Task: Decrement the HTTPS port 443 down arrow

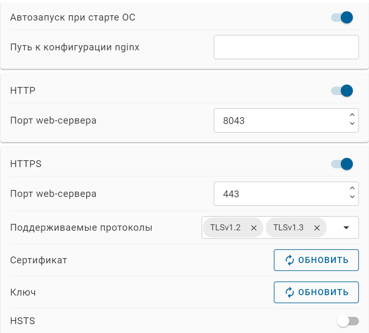Action: (352, 198)
